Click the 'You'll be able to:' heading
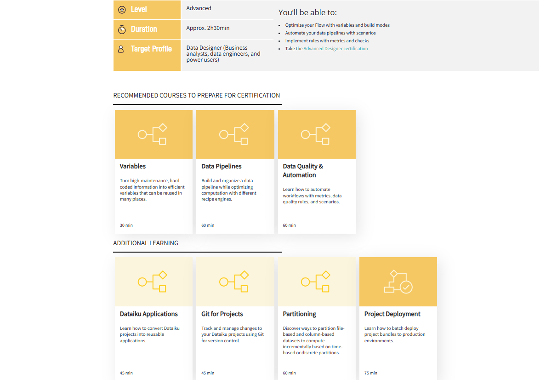Viewport: 557px width, 380px height. pyautogui.click(x=307, y=13)
